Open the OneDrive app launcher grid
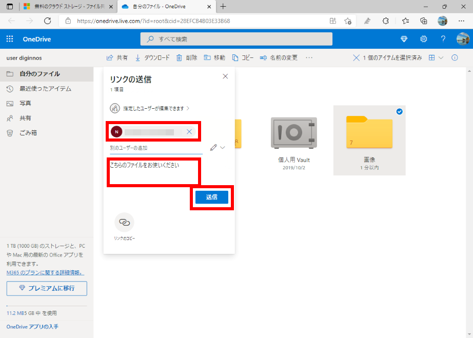Image resolution: width=473 pixels, height=338 pixels. 10,39
